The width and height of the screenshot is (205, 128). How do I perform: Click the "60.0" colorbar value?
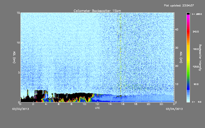coord(196,84)
